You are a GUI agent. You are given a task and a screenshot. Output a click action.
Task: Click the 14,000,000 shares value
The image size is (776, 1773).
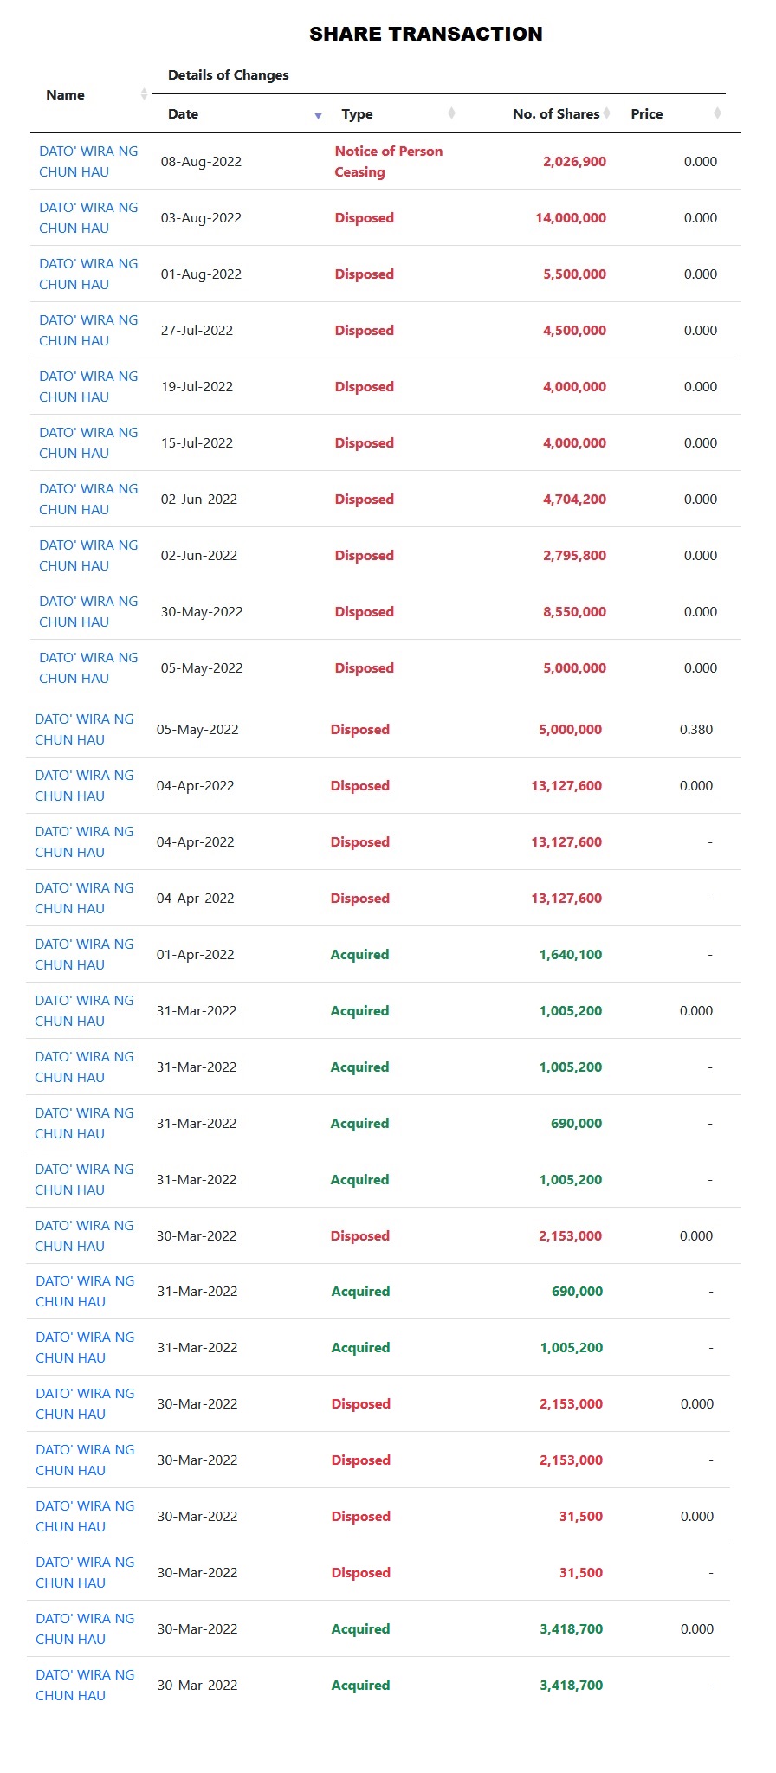click(570, 218)
